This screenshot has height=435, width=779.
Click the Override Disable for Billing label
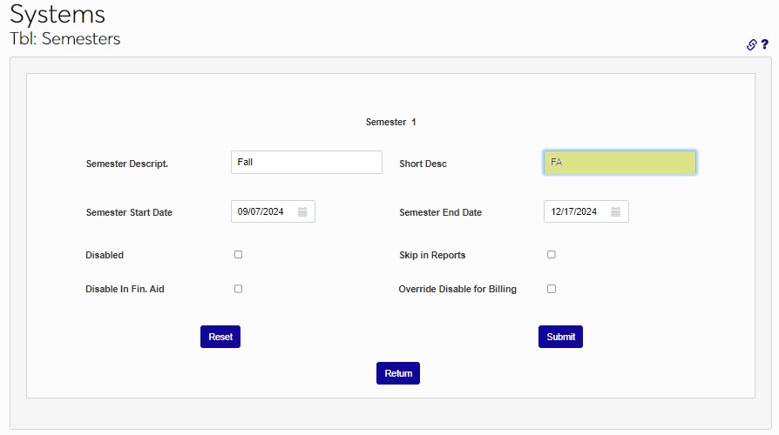click(457, 289)
